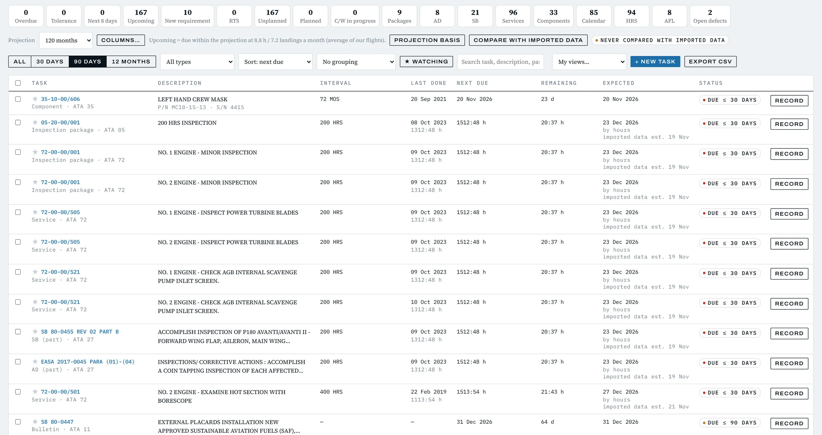Tick checkbox for SB 80-0455 REV 02 row
The image size is (822, 435).
(x=18, y=332)
